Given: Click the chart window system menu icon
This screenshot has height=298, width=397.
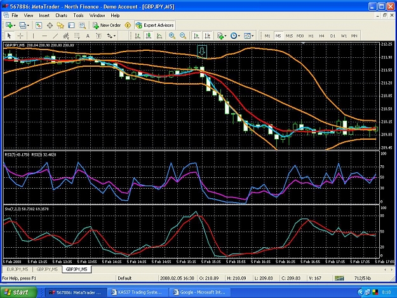Looking at the screenshot, I should [6, 15].
